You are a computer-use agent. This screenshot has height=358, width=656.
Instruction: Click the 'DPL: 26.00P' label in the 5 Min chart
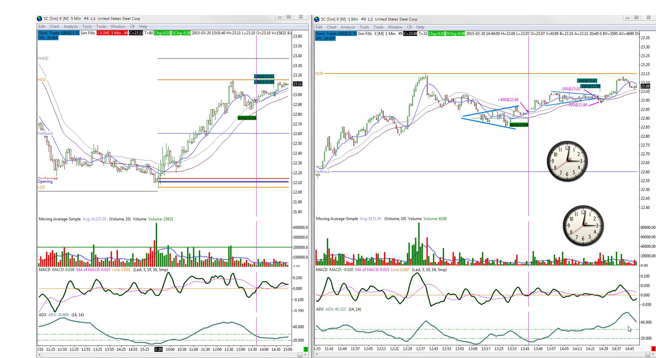[x=48, y=38]
